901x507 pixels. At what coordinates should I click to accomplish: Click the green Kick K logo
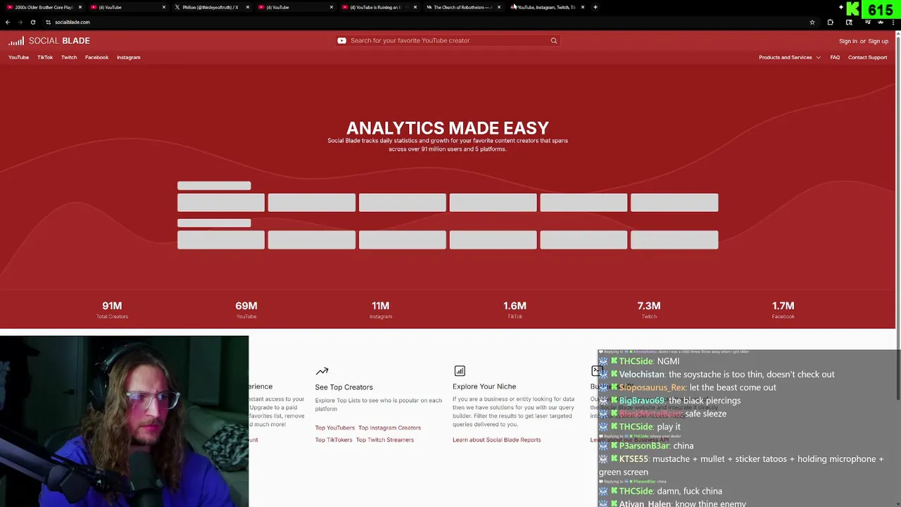tap(853, 9)
